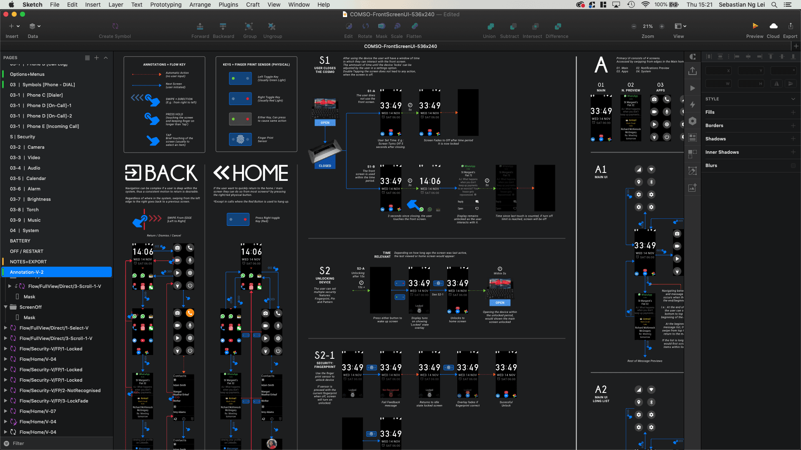This screenshot has width=801, height=450.
Task: Click the Create Symbol toolbar icon
Action: [115, 26]
